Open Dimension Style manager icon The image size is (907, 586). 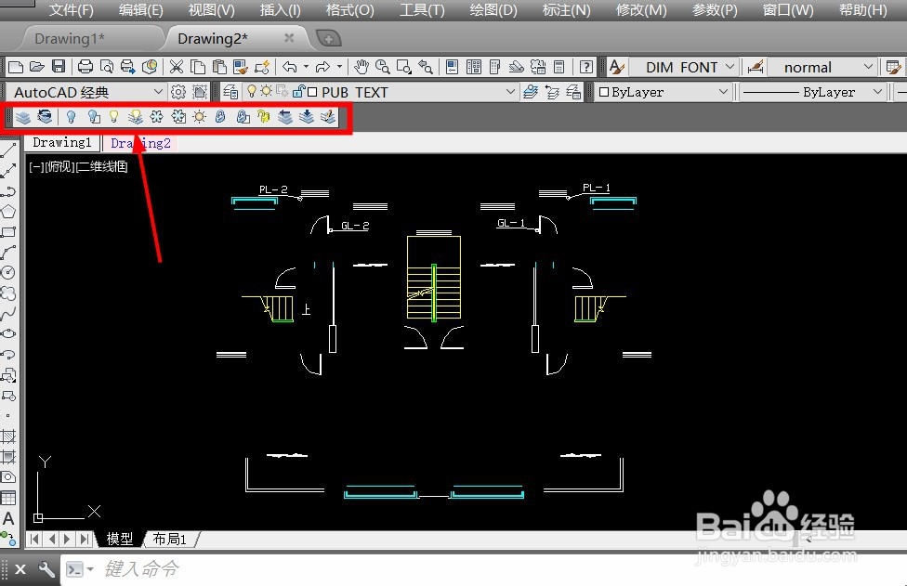tap(756, 67)
